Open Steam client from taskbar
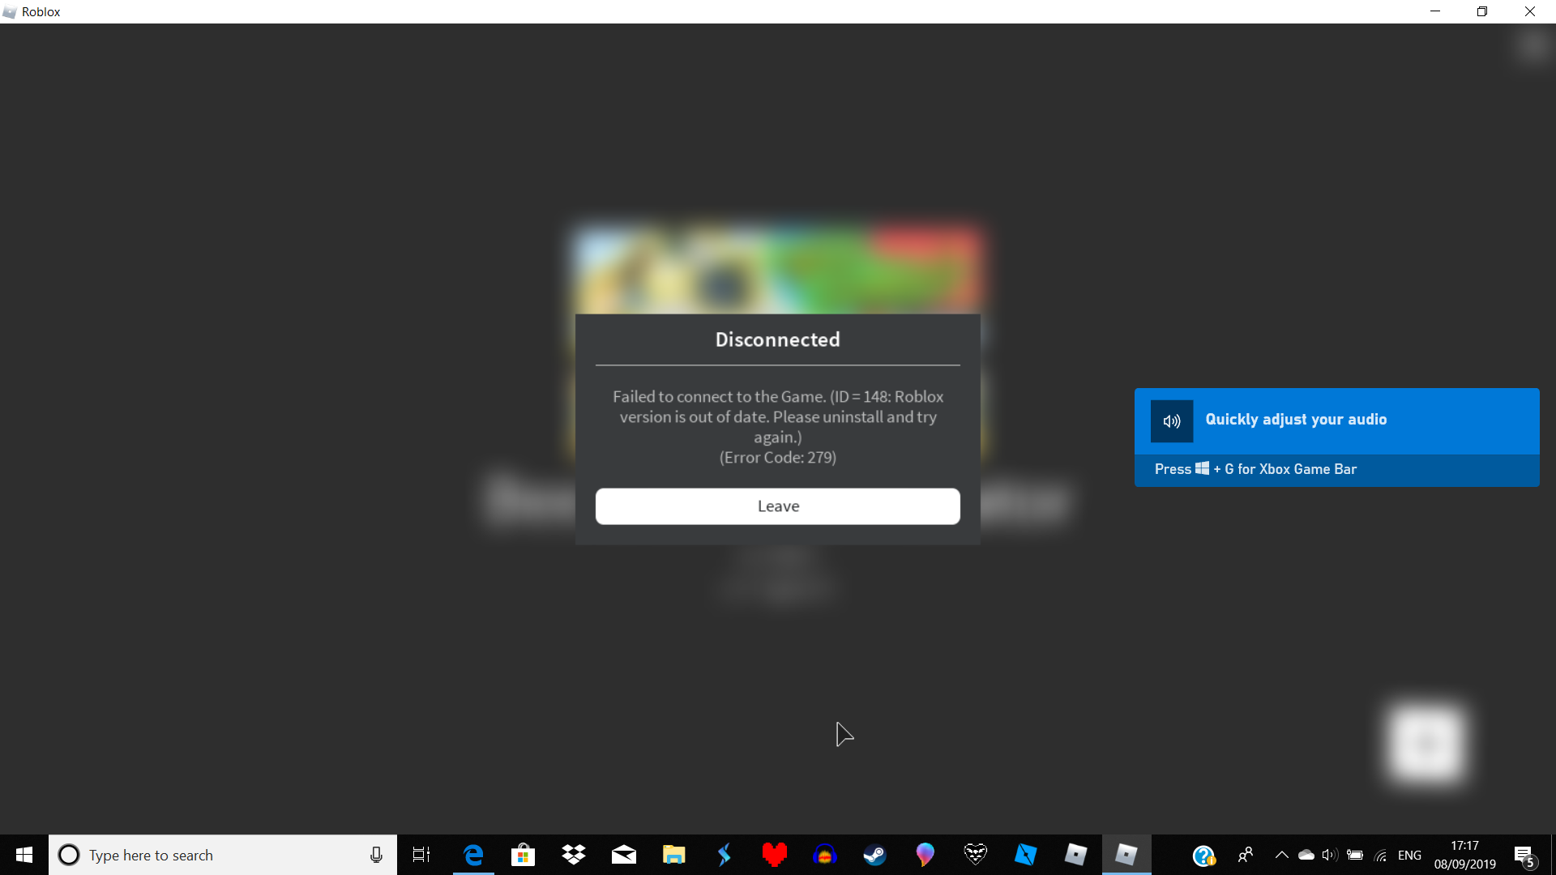 (x=874, y=854)
